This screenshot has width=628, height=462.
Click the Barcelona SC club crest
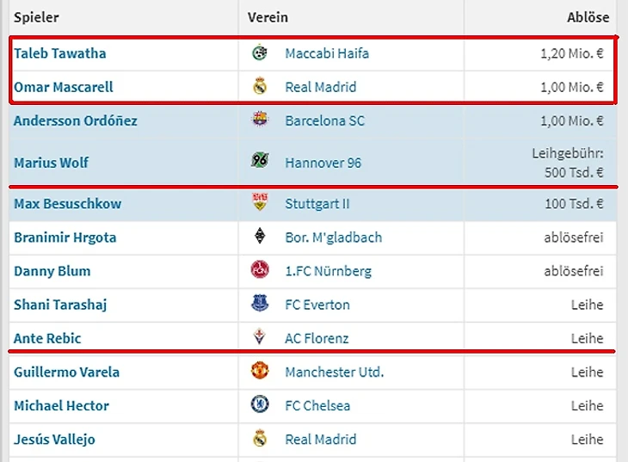(260, 120)
